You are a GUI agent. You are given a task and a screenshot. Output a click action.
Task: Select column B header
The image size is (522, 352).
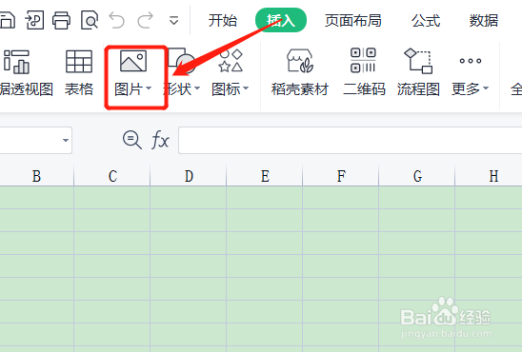(x=36, y=176)
